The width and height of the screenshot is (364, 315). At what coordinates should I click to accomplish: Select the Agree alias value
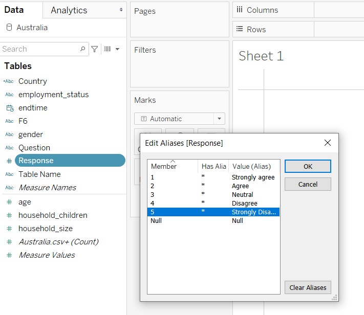point(240,186)
